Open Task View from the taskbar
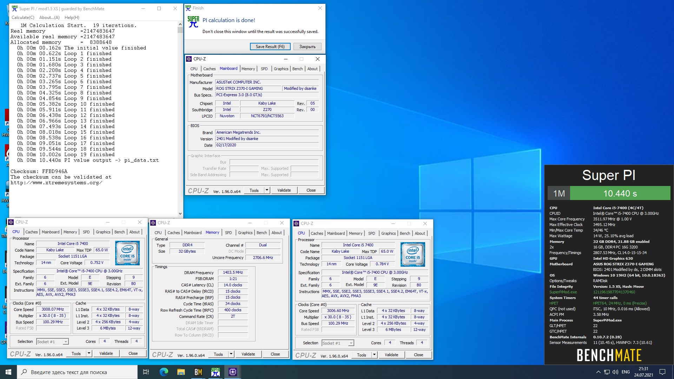This screenshot has width=674, height=379. (146, 372)
